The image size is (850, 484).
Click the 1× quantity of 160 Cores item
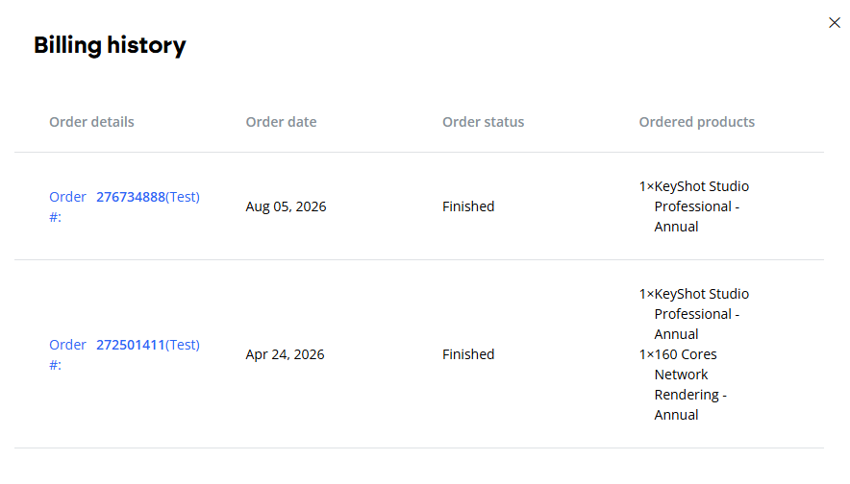pos(646,354)
